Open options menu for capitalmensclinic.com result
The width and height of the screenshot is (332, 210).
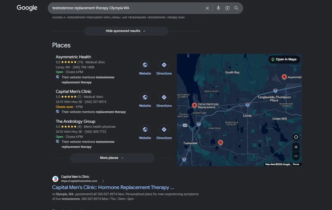103,181
